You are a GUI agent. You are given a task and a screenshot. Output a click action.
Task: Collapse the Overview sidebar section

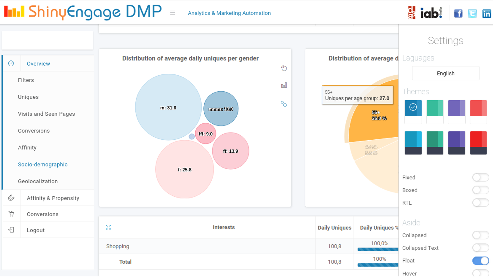click(38, 64)
